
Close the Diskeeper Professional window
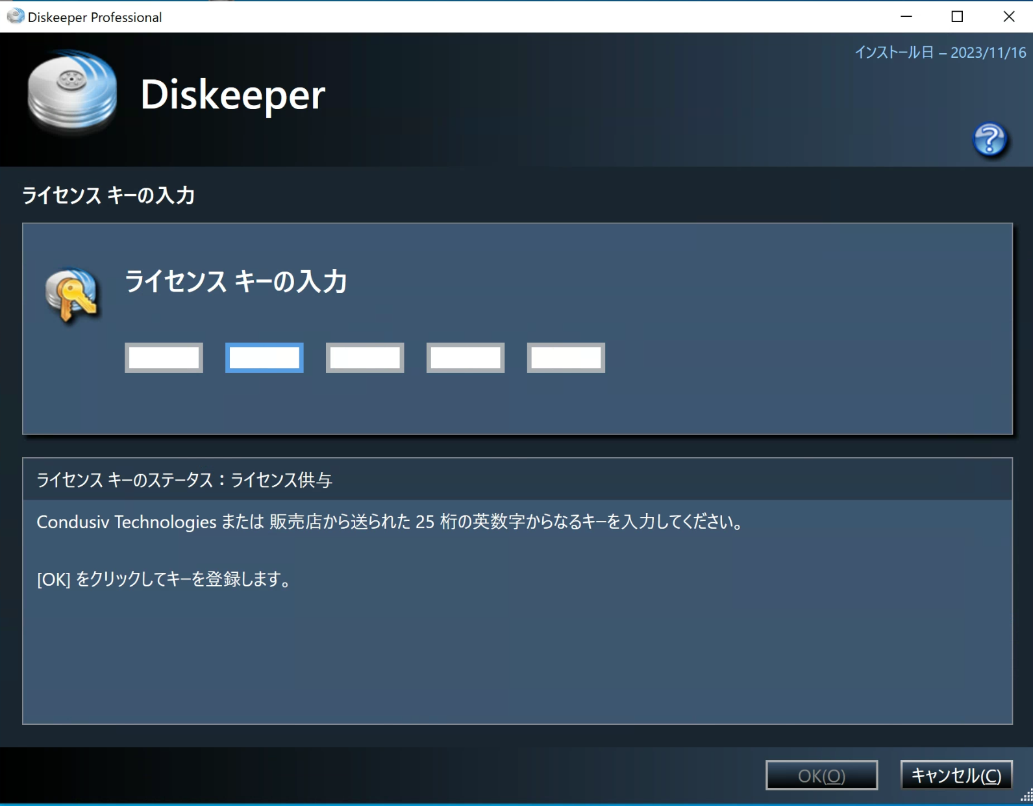coord(1008,16)
